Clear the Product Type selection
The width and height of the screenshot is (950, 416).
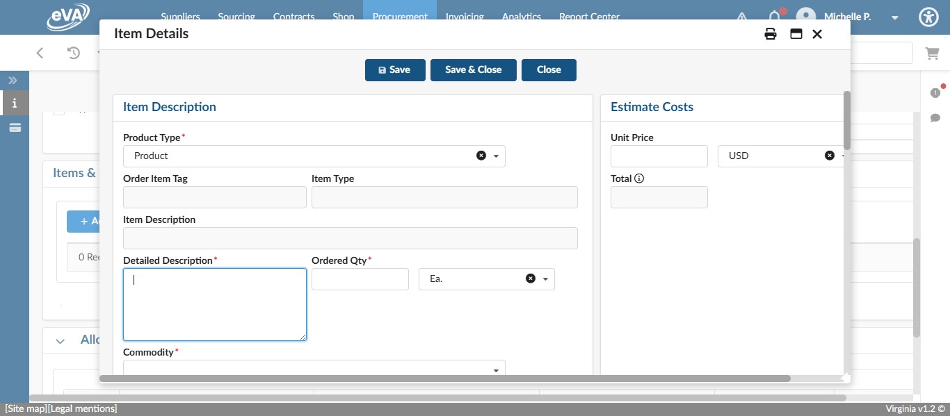tap(482, 156)
